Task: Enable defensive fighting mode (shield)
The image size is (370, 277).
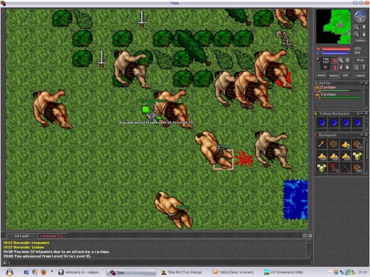Action: [x=347, y=61]
